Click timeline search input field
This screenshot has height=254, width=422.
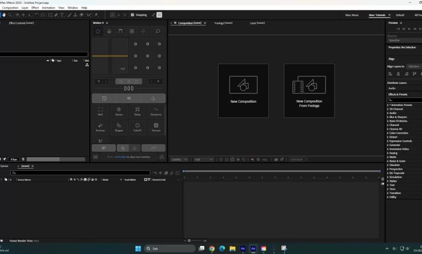pyautogui.click(x=80, y=173)
